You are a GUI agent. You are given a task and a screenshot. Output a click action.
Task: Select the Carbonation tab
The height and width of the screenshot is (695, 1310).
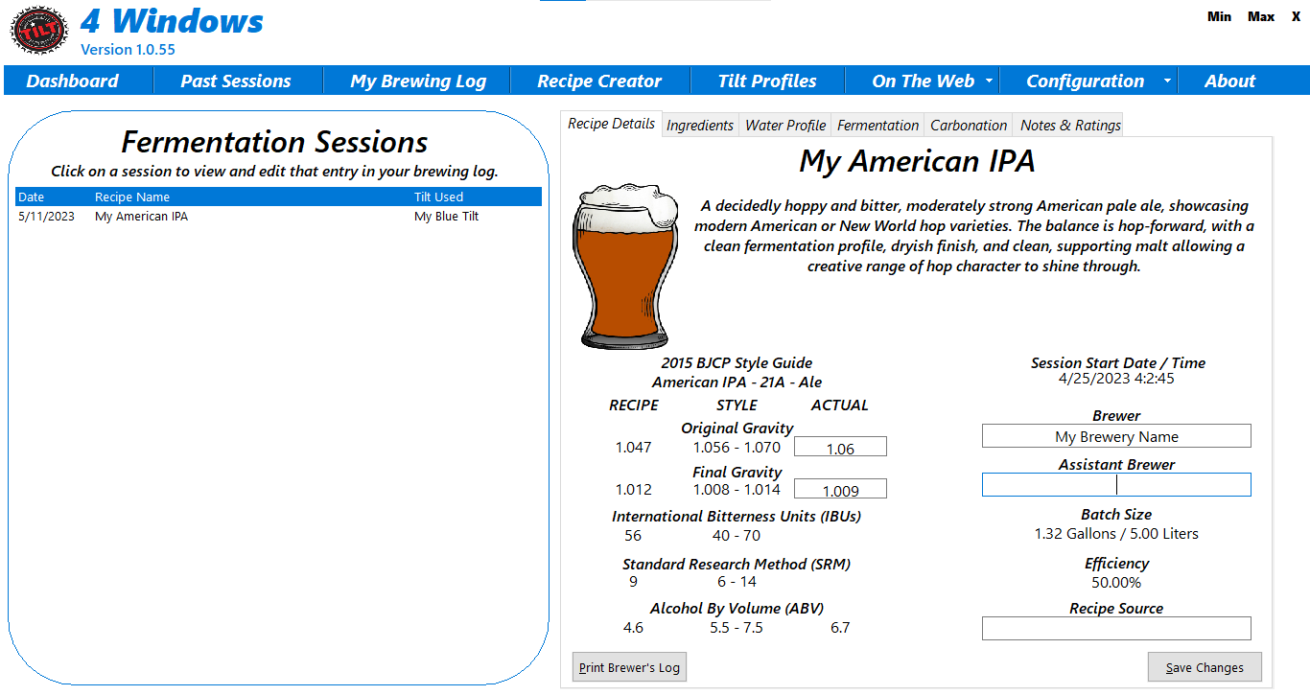pos(968,125)
